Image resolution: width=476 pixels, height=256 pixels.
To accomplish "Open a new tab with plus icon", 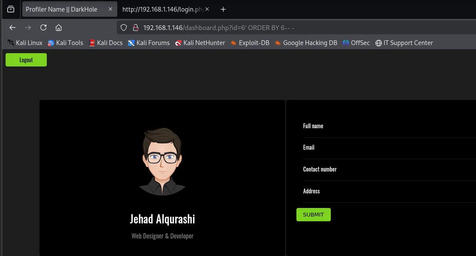I will pos(223,9).
